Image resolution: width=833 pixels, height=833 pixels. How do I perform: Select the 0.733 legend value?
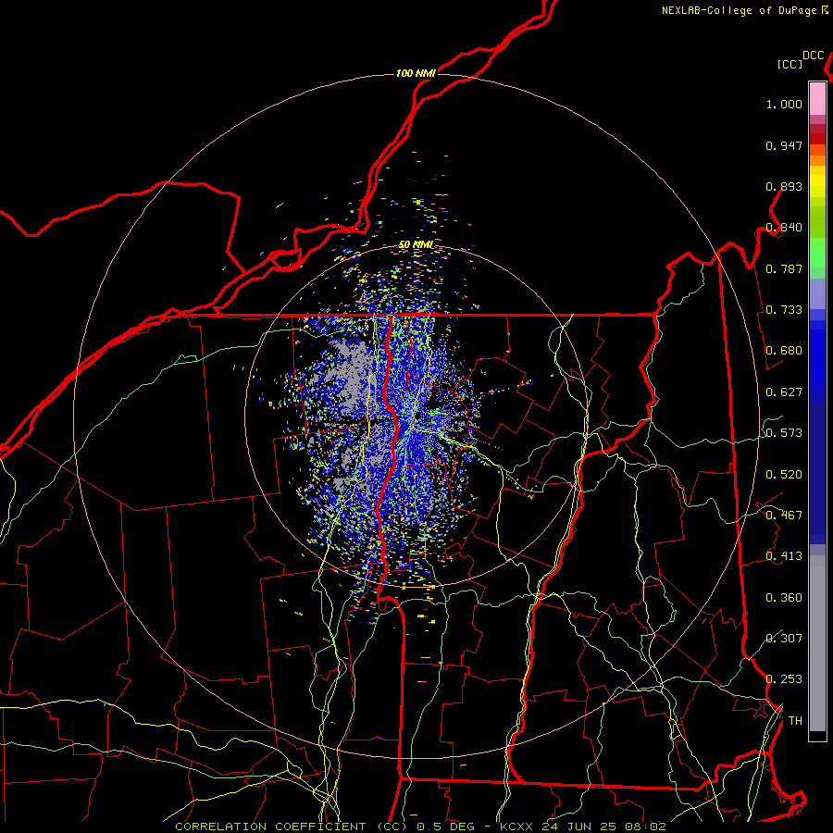(x=784, y=310)
